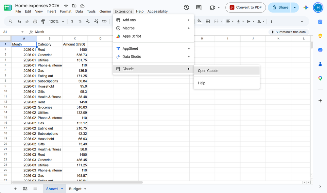
Task: Click the formula bar input
Action: pos(150,32)
